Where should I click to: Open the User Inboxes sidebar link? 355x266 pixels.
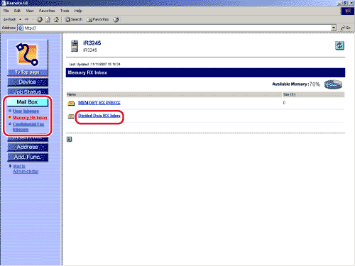(x=26, y=111)
